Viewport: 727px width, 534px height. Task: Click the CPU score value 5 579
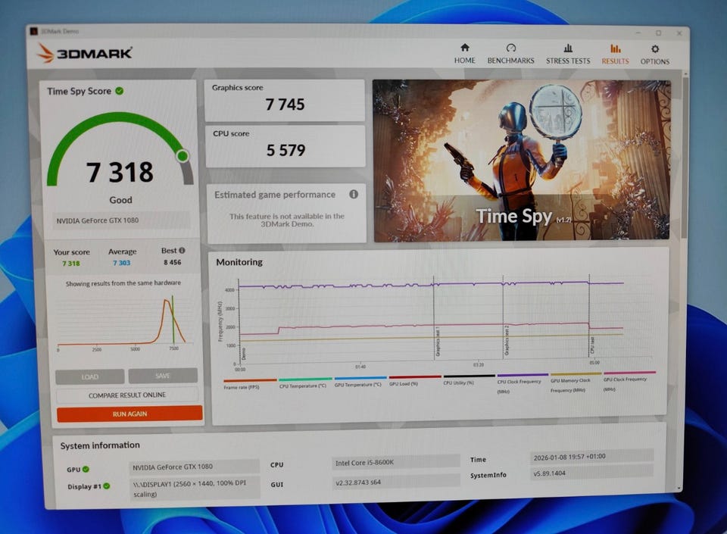[286, 150]
